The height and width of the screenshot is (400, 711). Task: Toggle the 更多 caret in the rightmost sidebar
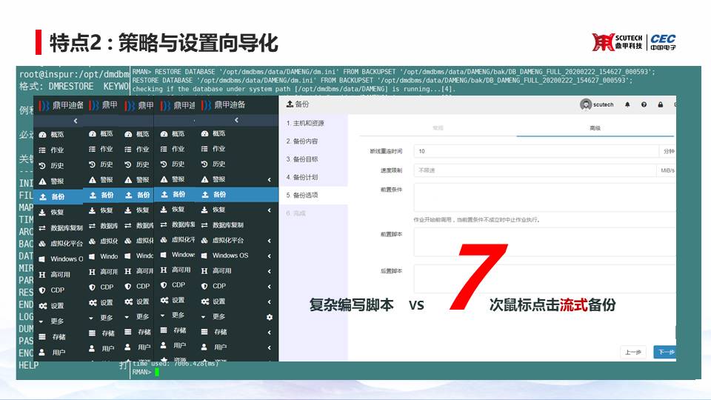pyautogui.click(x=204, y=317)
